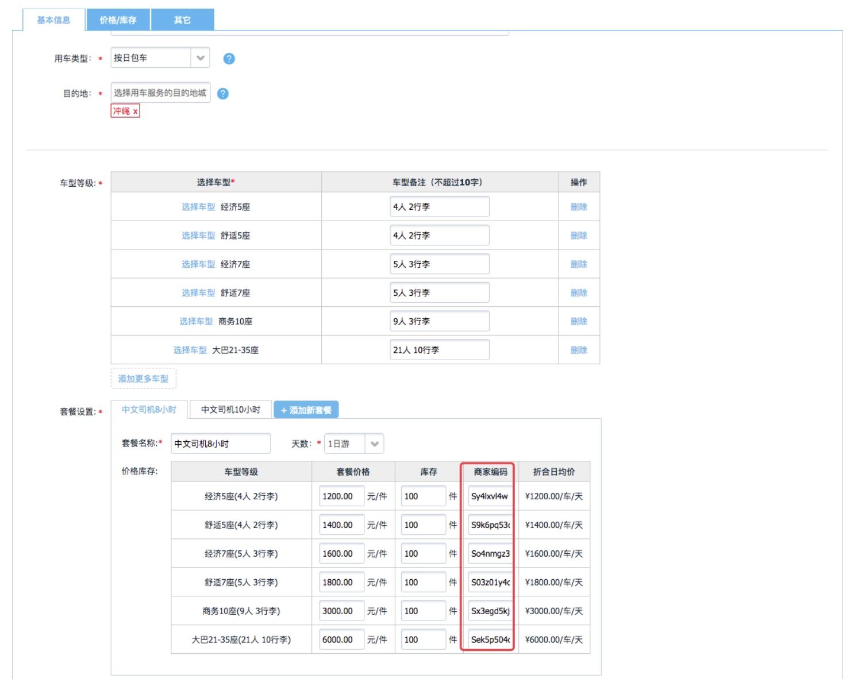
Task: Click the 舒适5座 stock quantity field
Action: (423, 525)
